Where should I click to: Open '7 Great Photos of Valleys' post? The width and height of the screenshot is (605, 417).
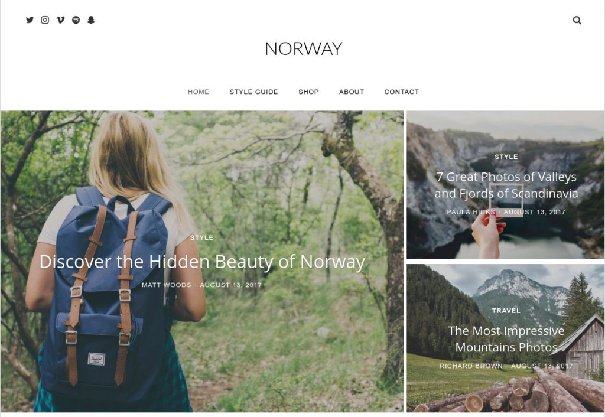click(506, 185)
